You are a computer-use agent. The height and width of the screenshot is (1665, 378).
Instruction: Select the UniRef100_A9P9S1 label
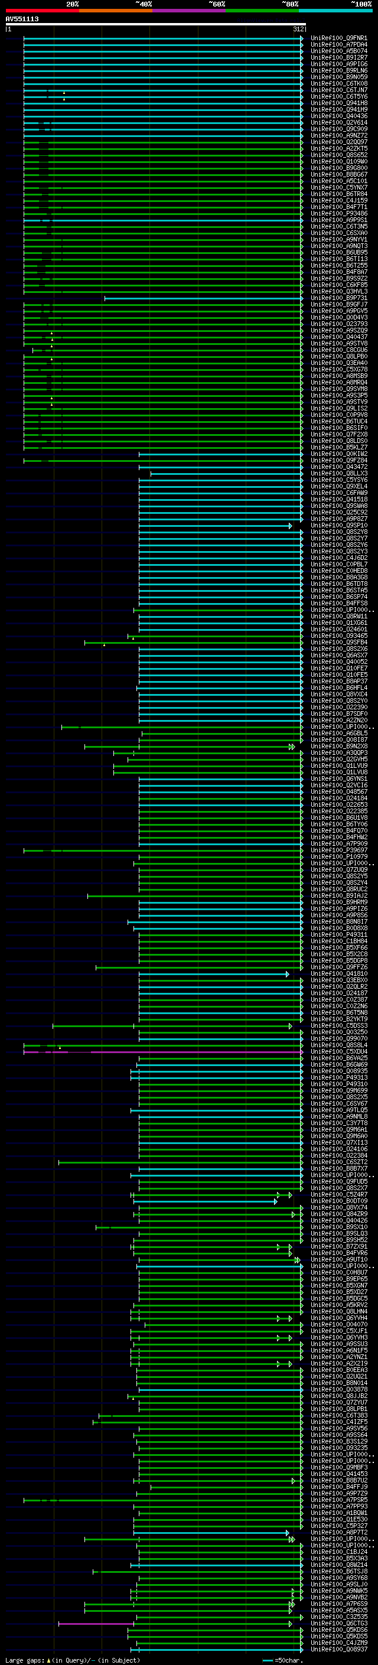point(339,220)
